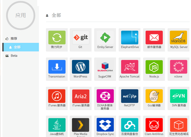Select the Transmission download app icon
The image size is (191, 137).
click(x=57, y=67)
